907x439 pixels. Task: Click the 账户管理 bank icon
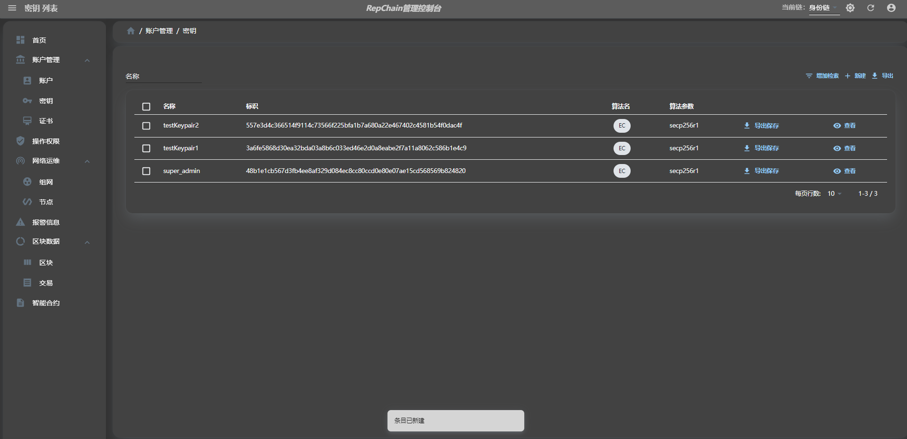click(20, 60)
